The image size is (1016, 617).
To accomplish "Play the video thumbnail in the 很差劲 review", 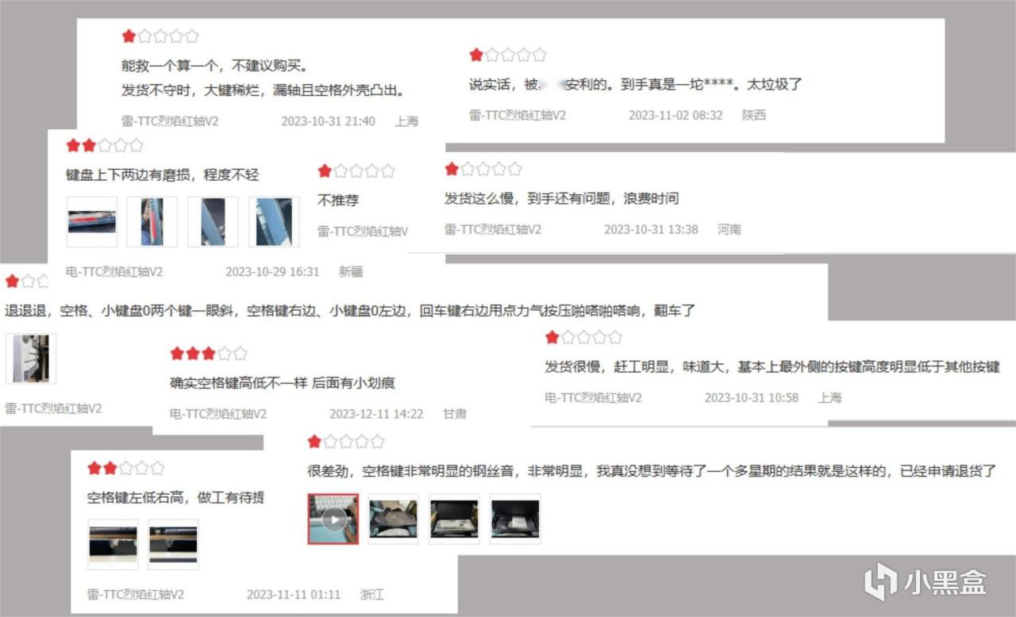I will pyautogui.click(x=333, y=519).
